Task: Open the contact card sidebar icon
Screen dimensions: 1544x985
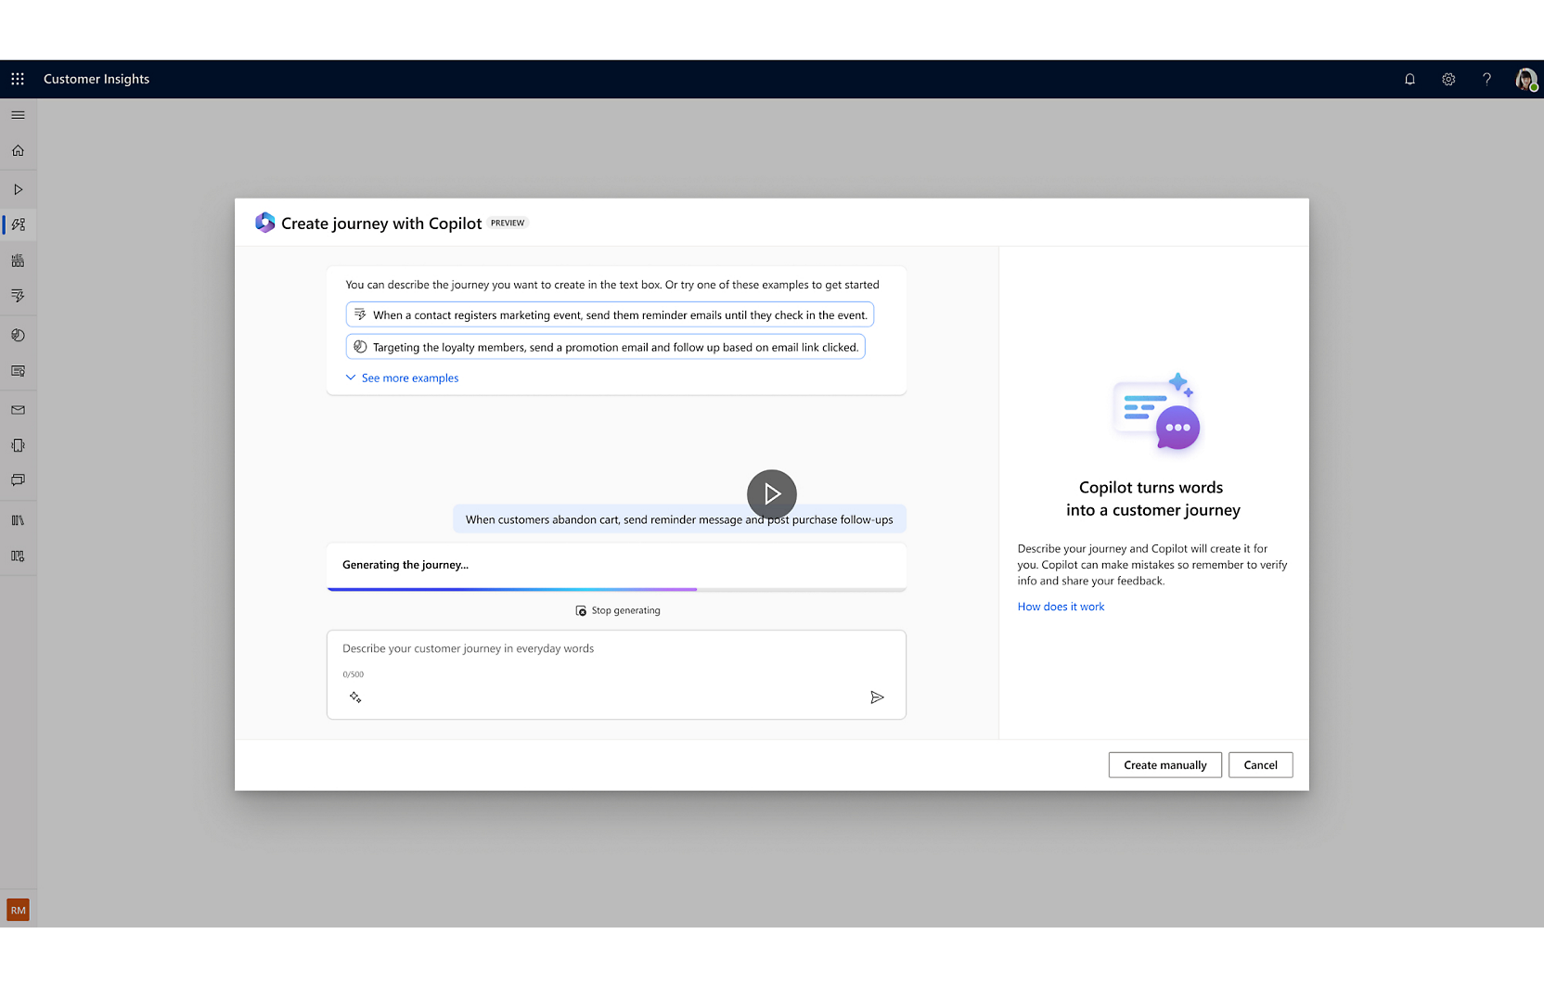Action: [x=18, y=371]
